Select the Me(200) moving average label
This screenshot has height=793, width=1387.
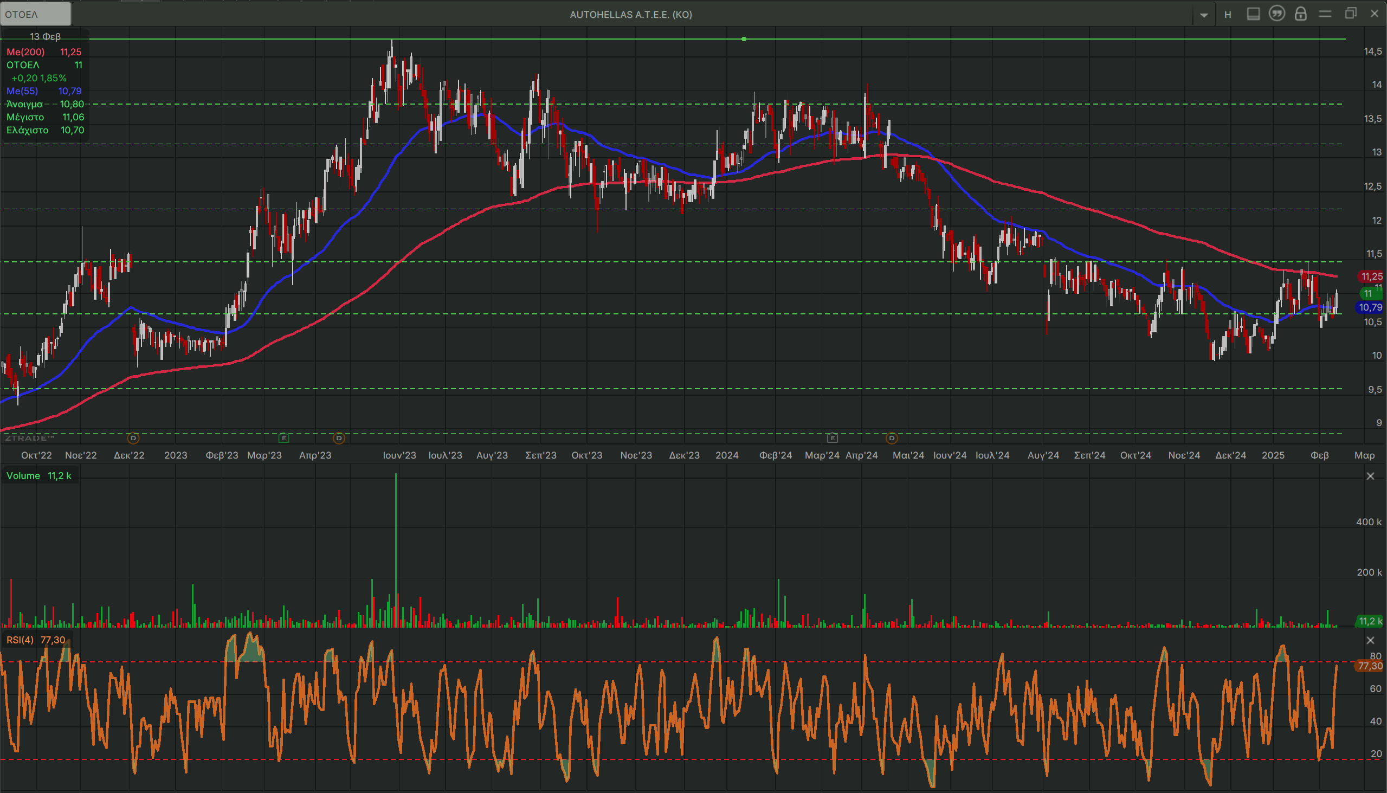(25, 51)
